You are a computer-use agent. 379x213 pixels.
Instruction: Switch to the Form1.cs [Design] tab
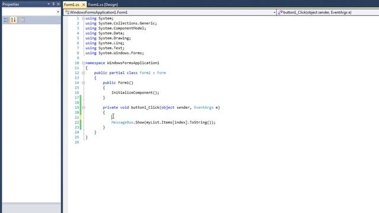[x=103, y=5]
